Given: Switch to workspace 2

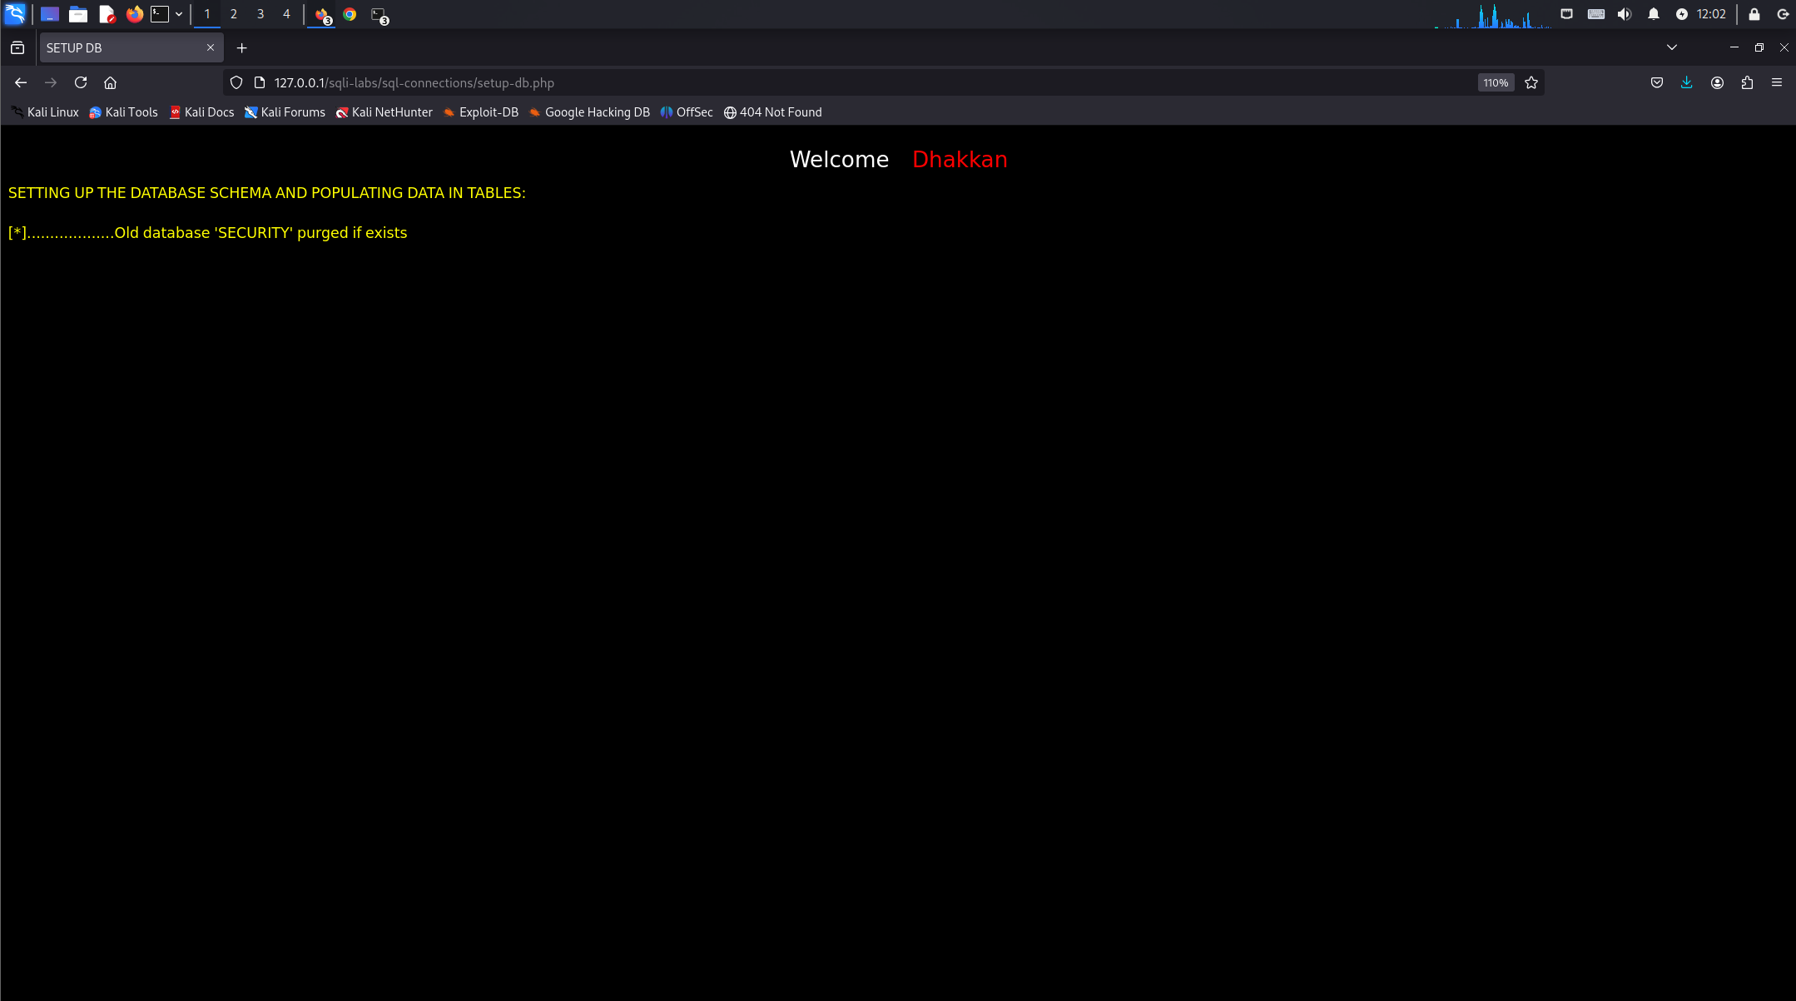Looking at the screenshot, I should [x=234, y=14].
